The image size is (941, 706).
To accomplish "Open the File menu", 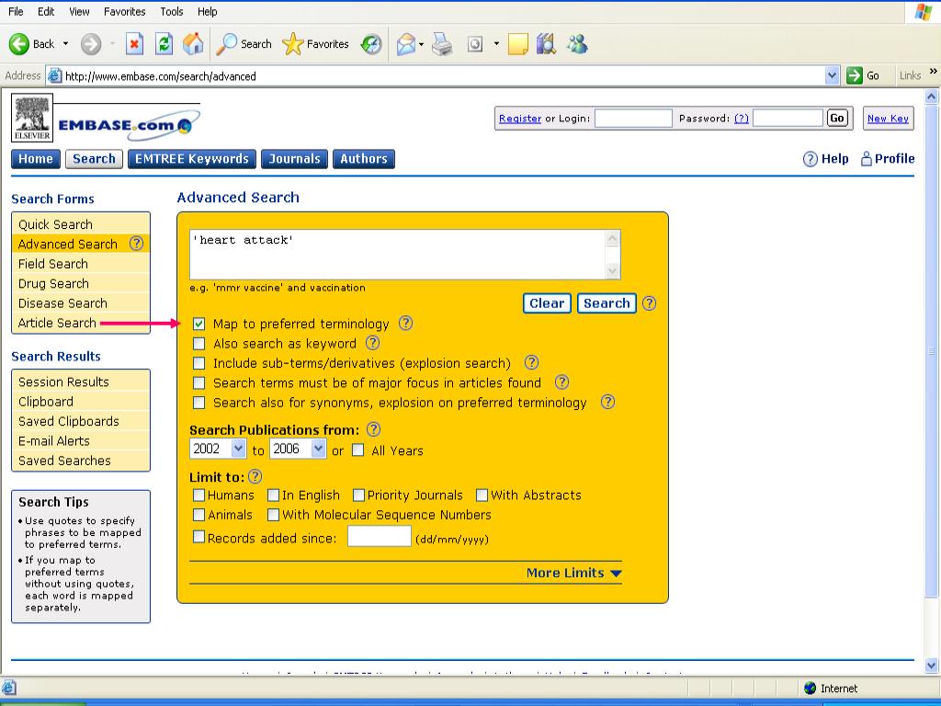I will [x=17, y=11].
